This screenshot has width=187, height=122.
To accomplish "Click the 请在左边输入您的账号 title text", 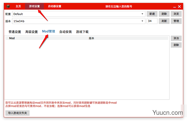I will click(x=119, y=7).
